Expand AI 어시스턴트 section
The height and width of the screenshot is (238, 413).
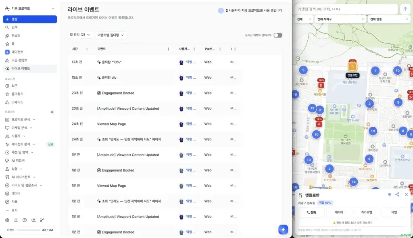point(21,177)
